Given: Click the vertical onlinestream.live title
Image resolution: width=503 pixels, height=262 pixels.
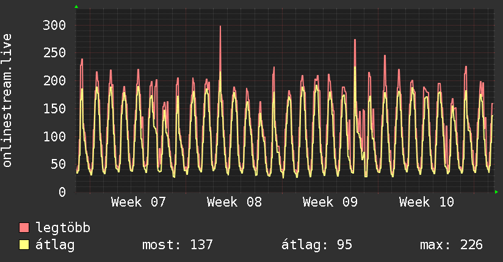Looking at the screenshot, I should (x=7, y=101).
